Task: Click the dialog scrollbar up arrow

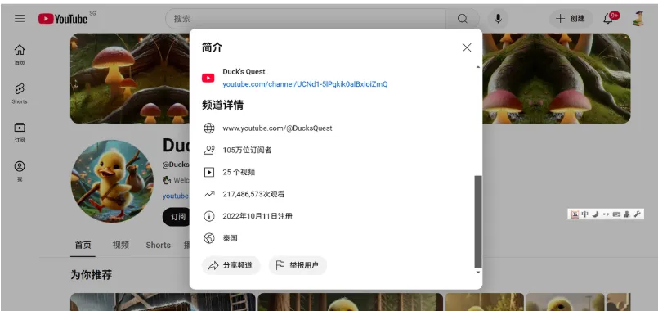Action: click(478, 68)
